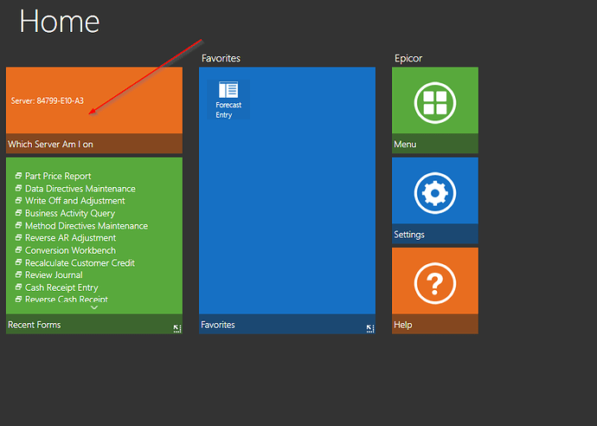The image size is (597, 426).
Task: Click the Menu tile label
Action: point(405,144)
